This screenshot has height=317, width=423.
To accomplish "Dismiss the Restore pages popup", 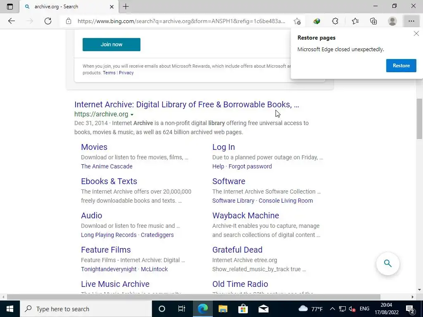I will (416, 33).
